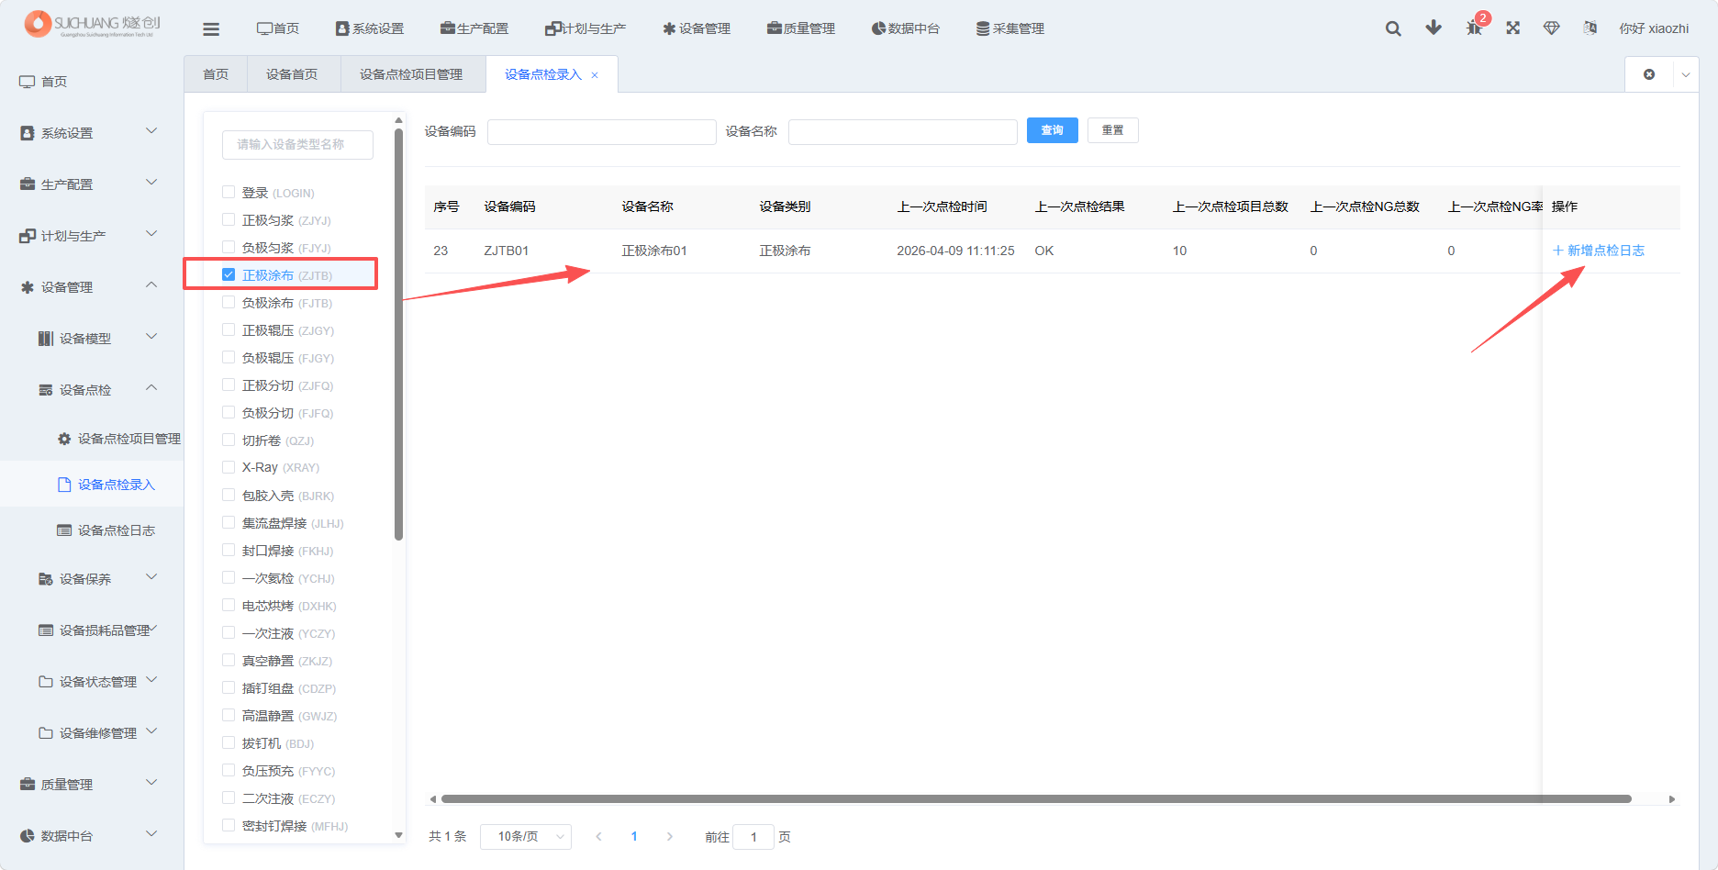This screenshot has height=870, width=1718.
Task: Click the download arrow icon in header
Action: pos(1434,28)
